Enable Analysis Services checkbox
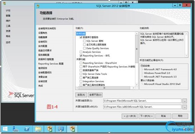Image resolution: width=195 pixels, height=134 pixels. pos(81,52)
